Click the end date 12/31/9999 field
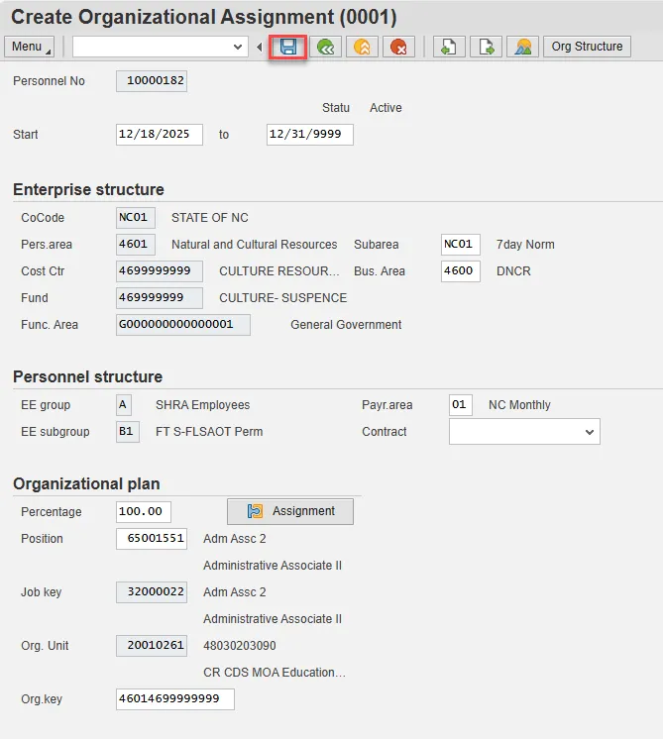 [309, 135]
